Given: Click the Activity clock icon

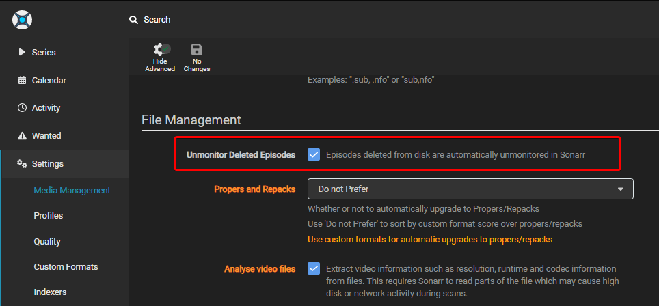Looking at the screenshot, I should point(22,108).
